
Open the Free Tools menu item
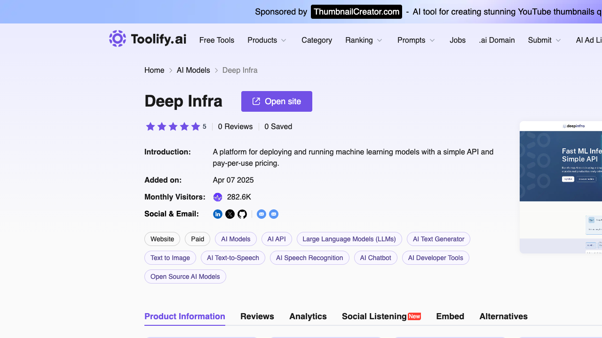217,40
